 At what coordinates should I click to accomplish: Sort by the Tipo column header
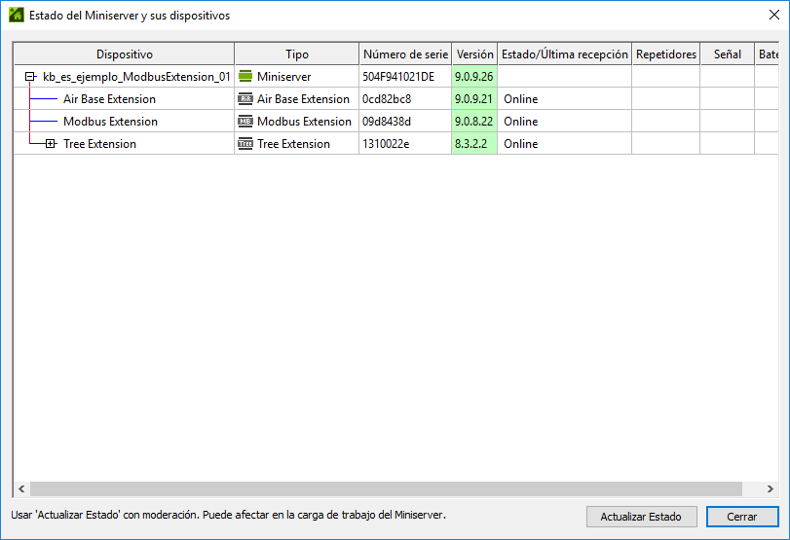pos(296,54)
